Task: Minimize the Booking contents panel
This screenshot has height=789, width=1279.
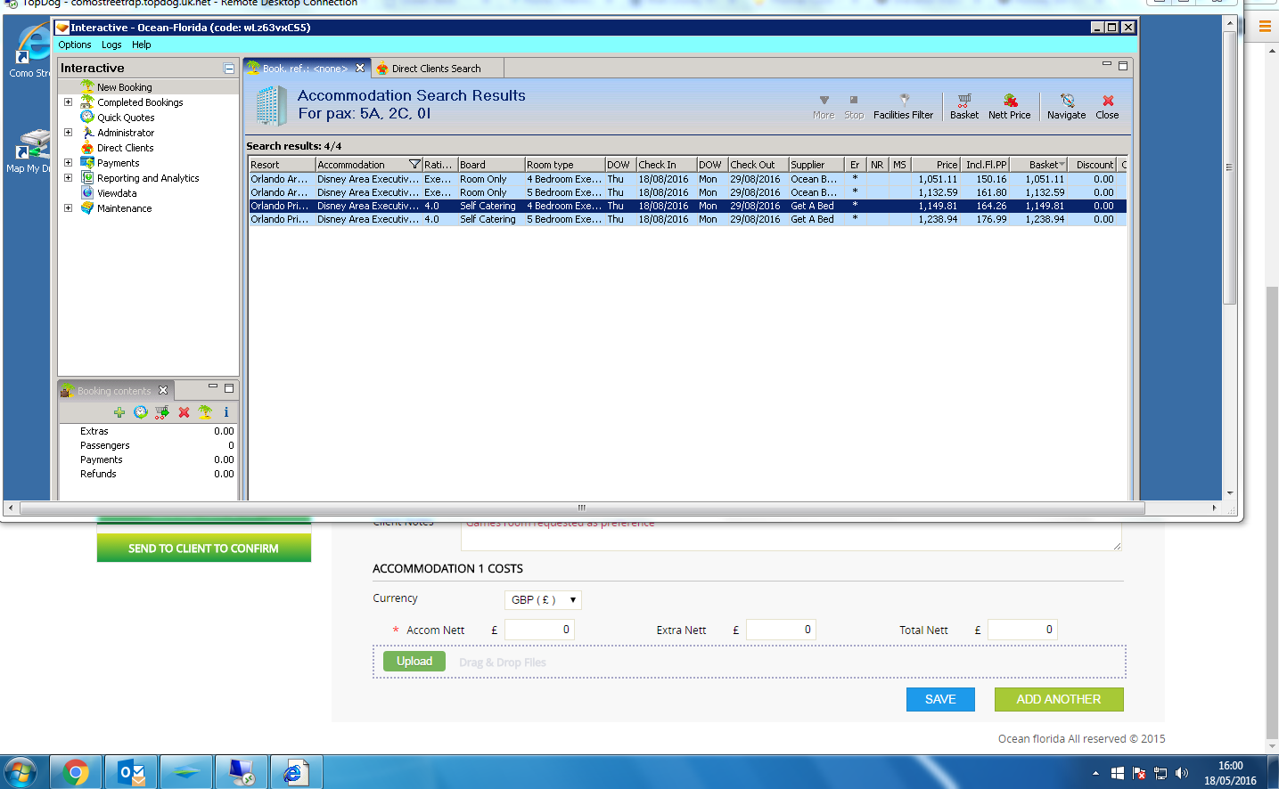Action: point(213,387)
